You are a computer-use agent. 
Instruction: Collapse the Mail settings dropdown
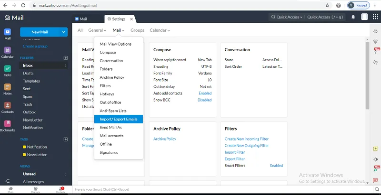tap(118, 30)
